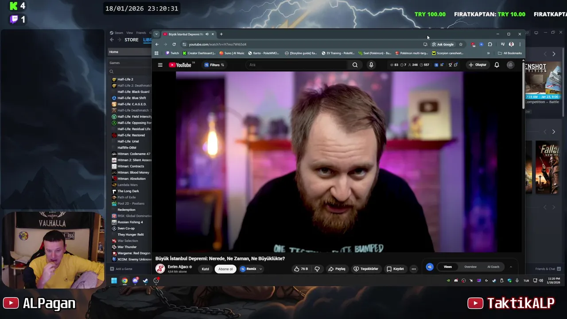This screenshot has width=567, height=319.
Task: Show the next Steam featured item arrow
Action: click(554, 54)
